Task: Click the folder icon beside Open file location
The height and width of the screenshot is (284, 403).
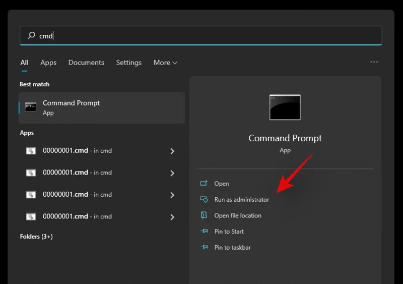Action: 204,215
